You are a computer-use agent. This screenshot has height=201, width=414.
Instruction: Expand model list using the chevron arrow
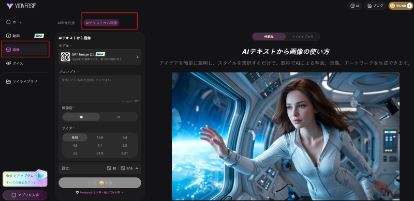(137, 57)
